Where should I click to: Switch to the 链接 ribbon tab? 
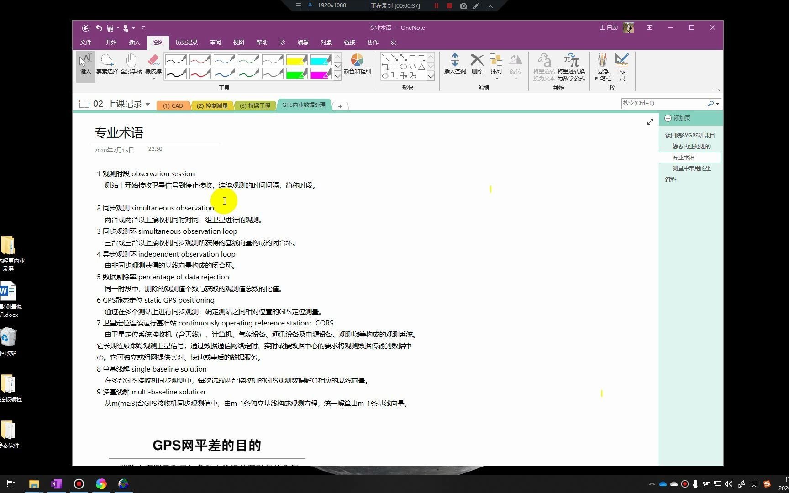pos(350,42)
